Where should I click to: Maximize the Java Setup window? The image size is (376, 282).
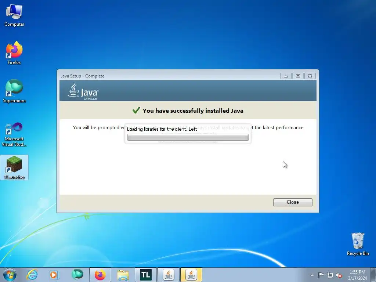point(298,76)
